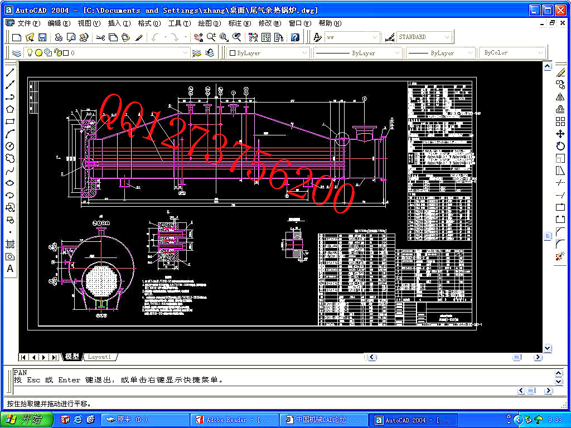Open the 编辑(E) menu

click(59, 23)
